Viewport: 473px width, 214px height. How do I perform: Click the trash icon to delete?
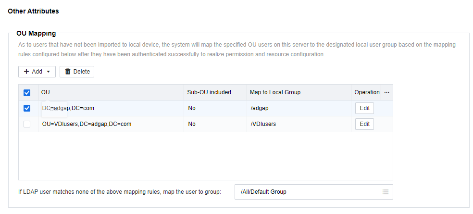(68, 72)
